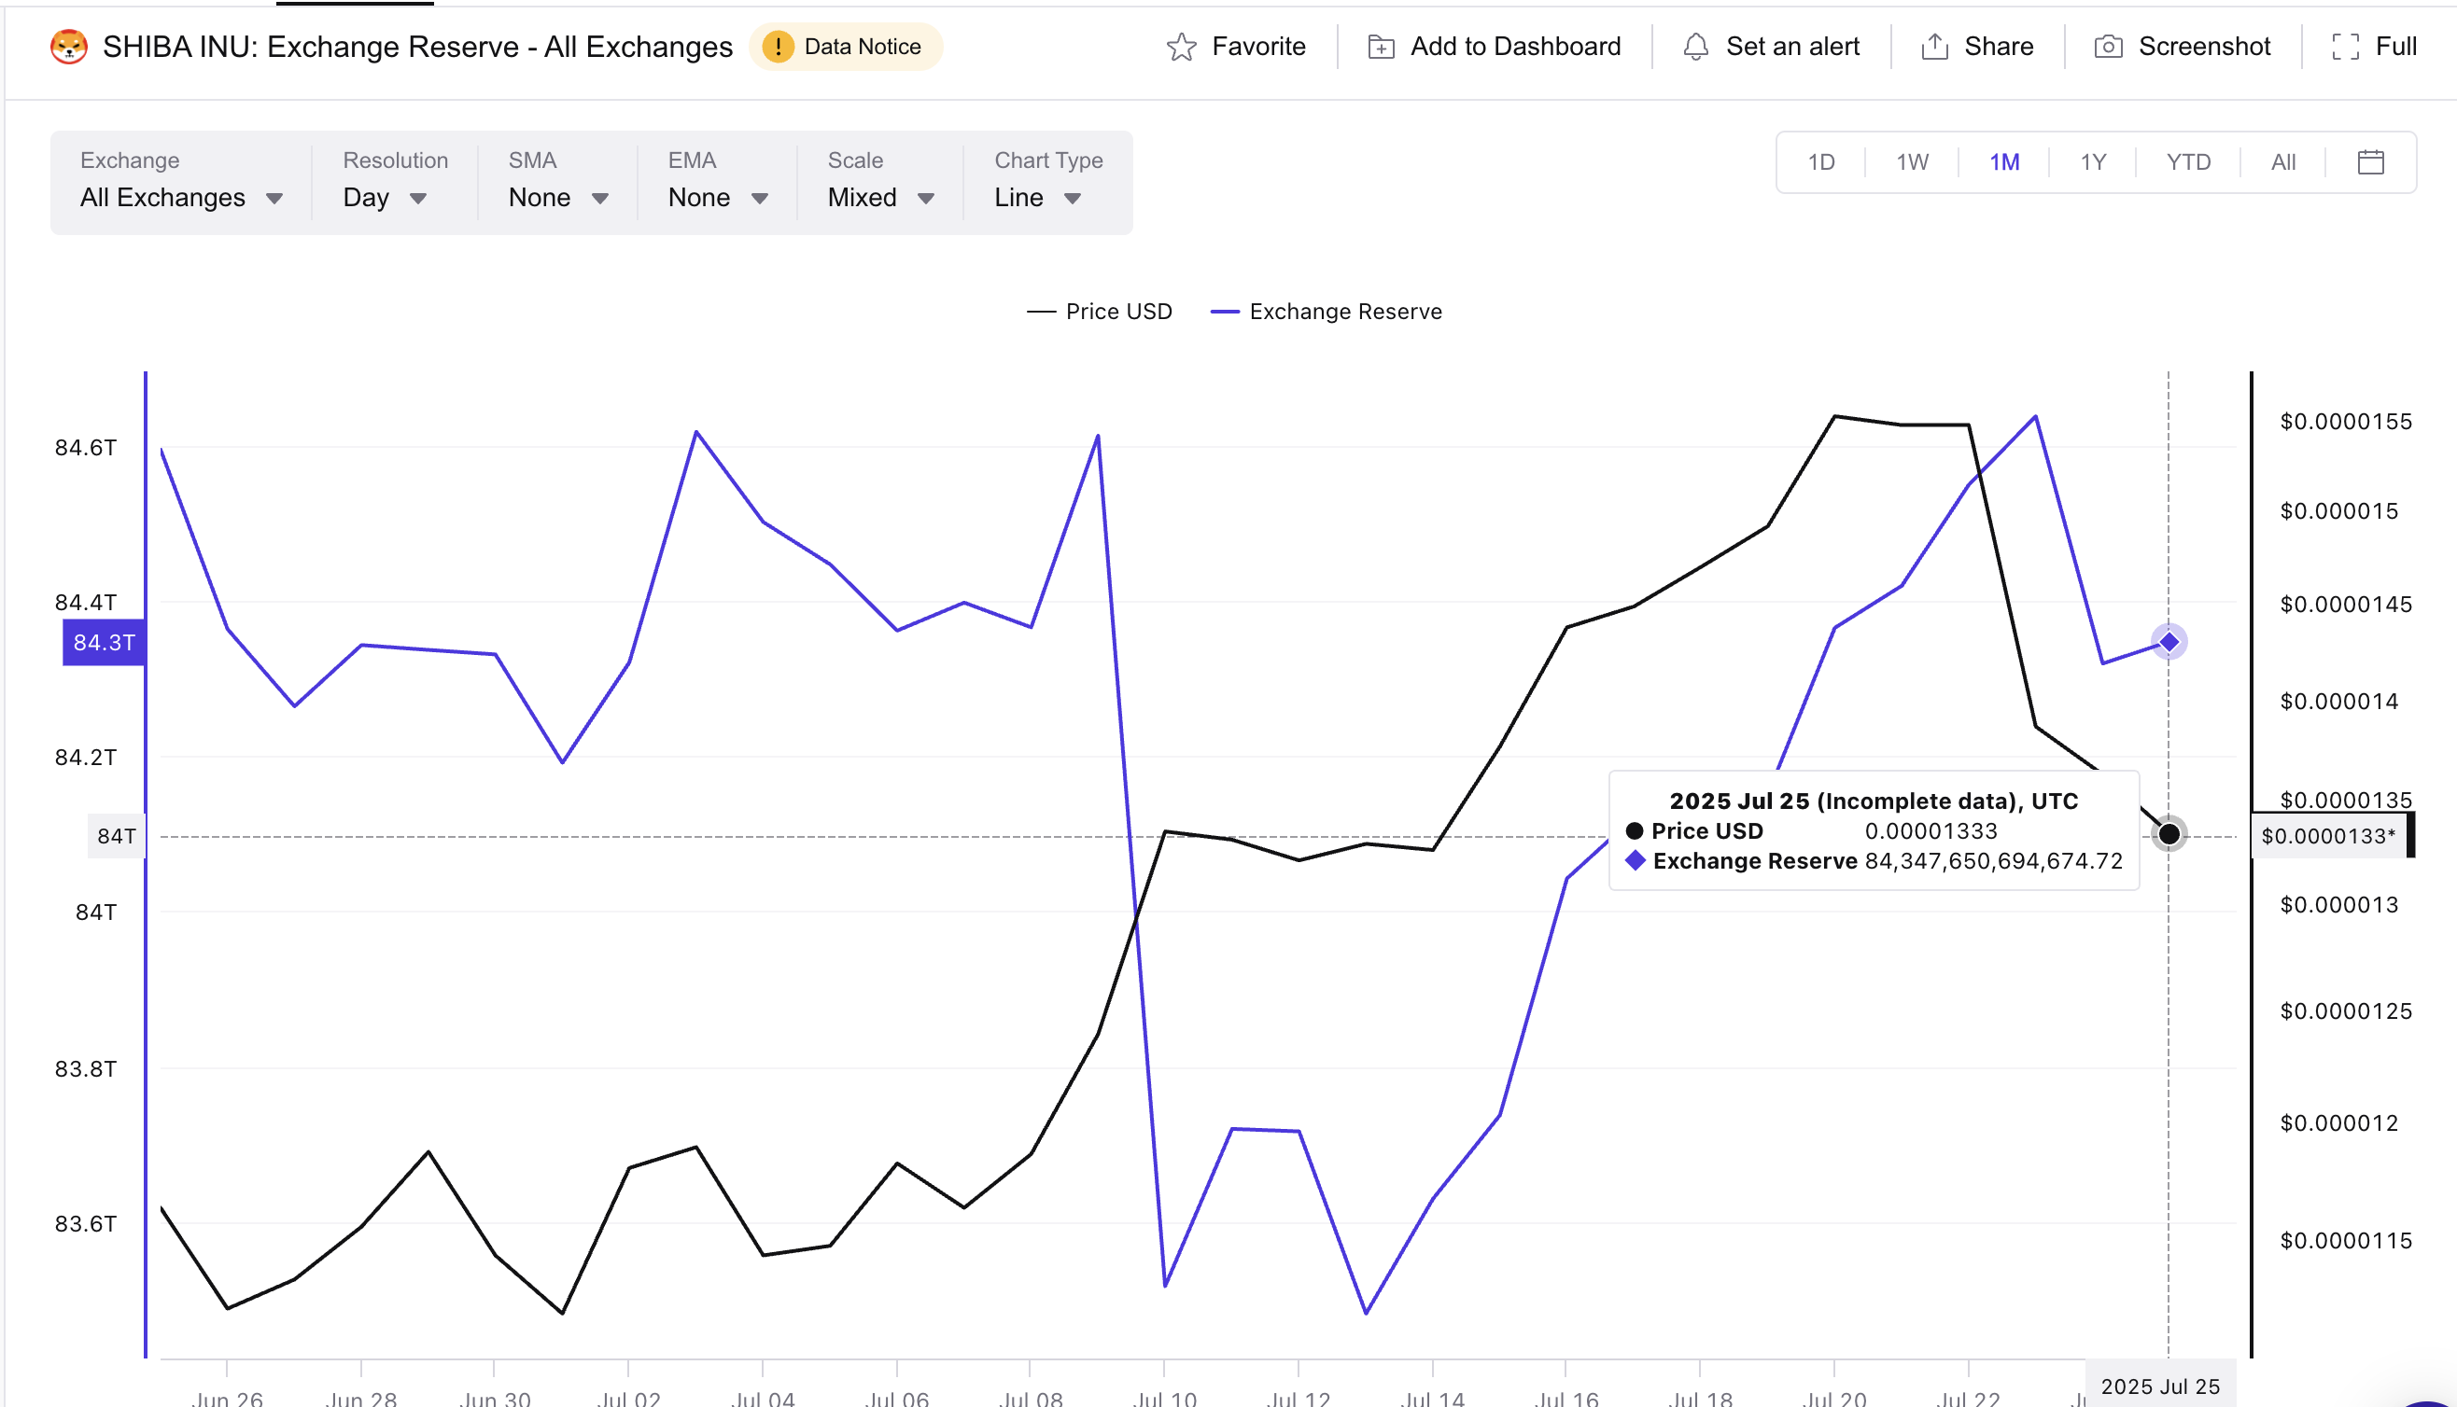
Task: Open the calendar date picker icon
Action: click(x=2373, y=161)
